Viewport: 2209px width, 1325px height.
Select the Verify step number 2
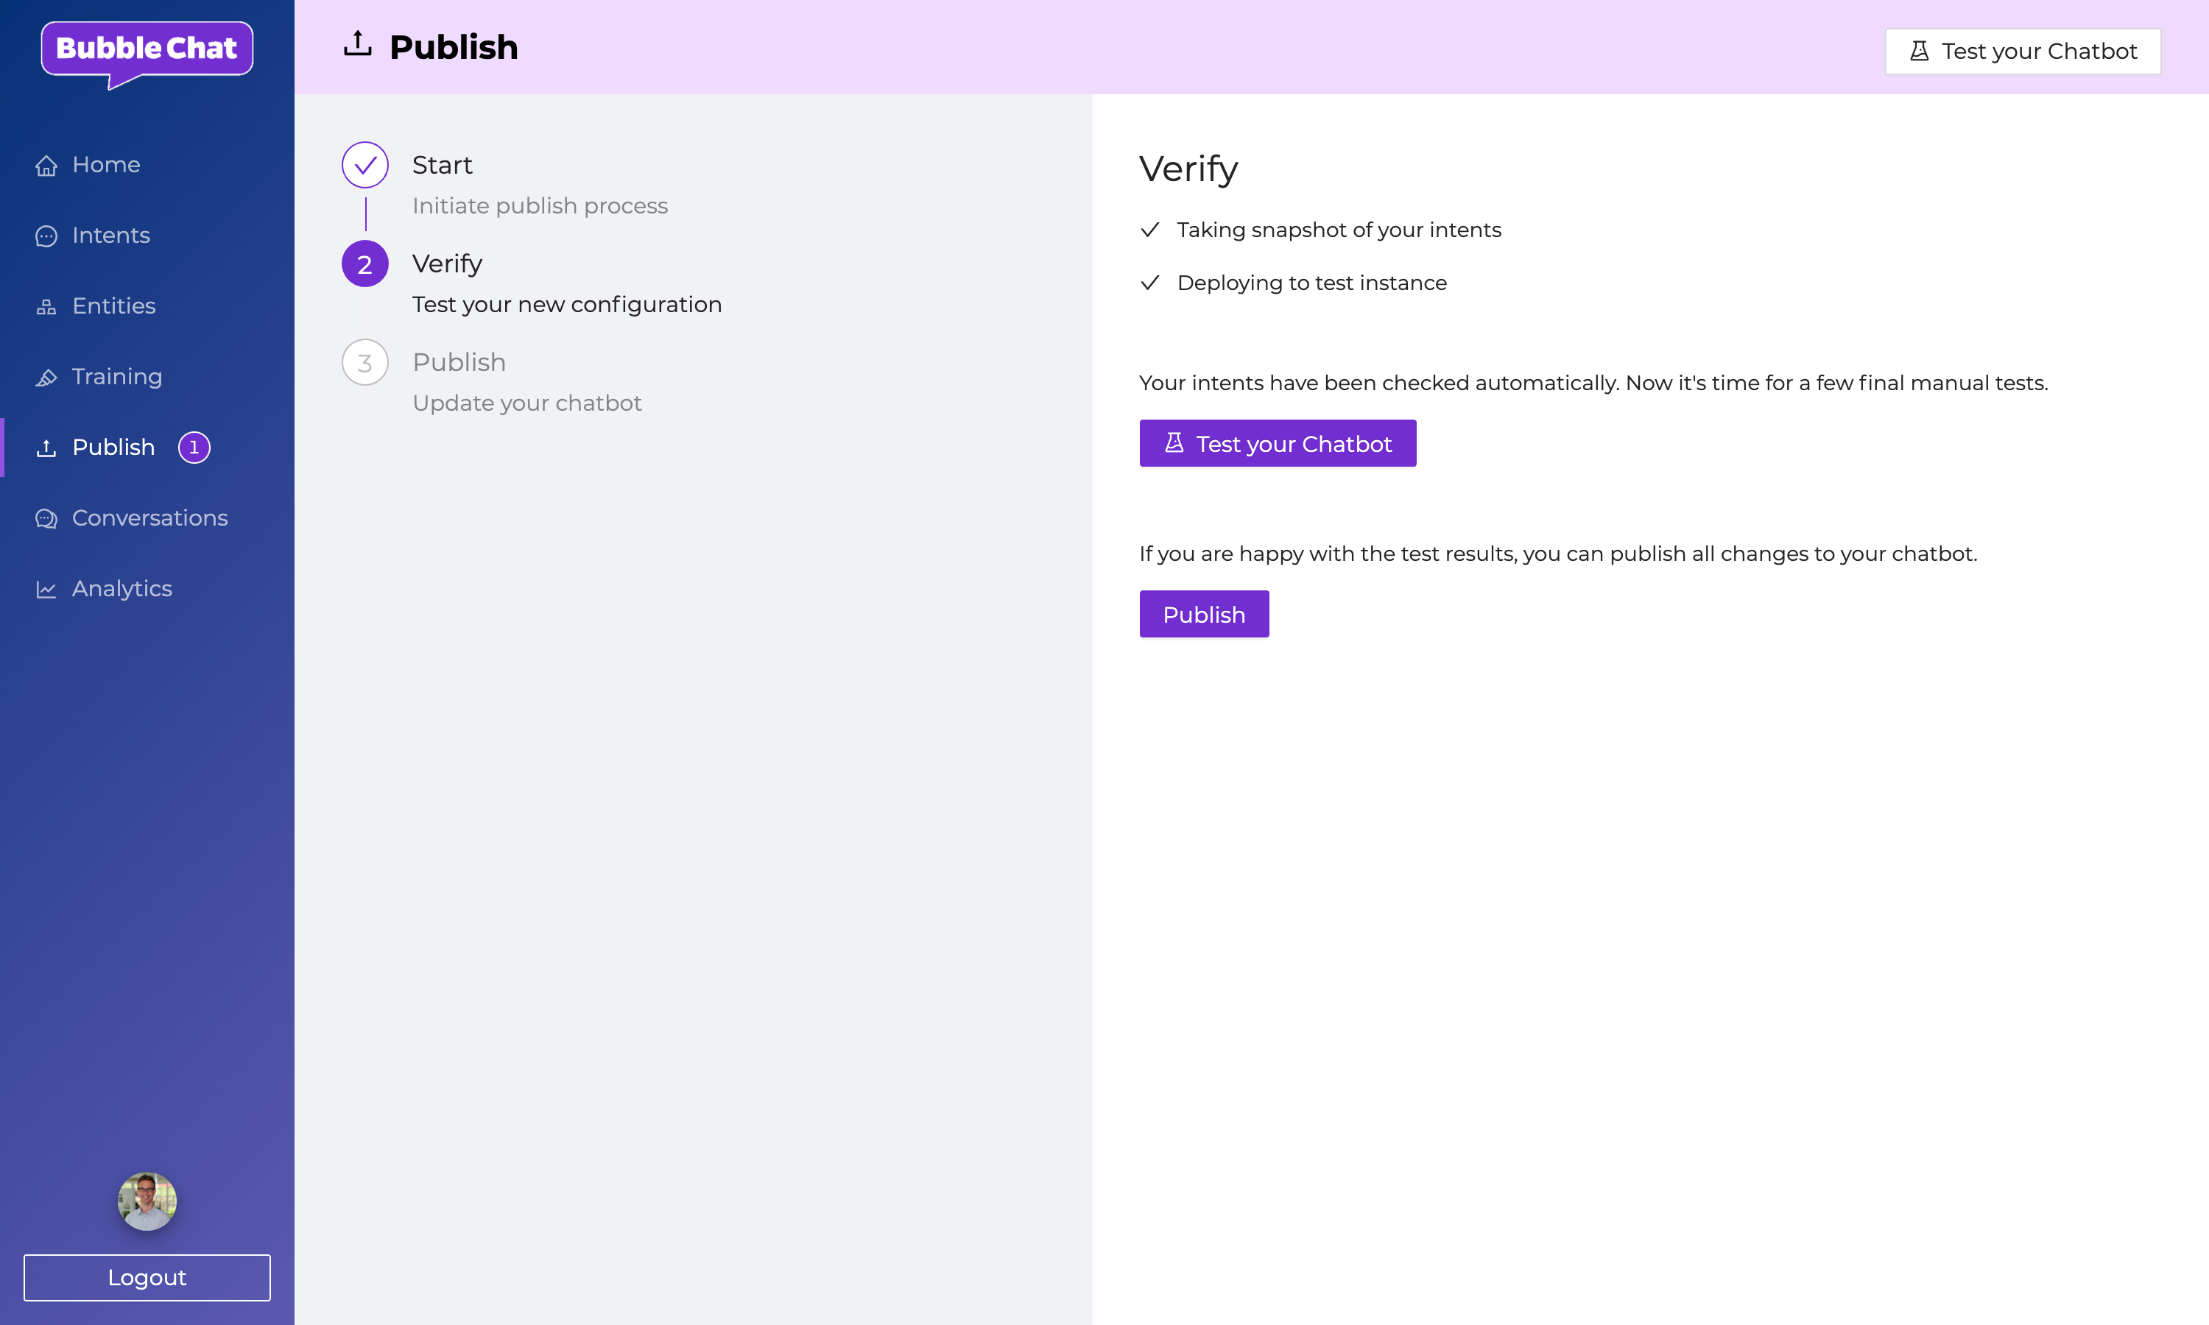pyautogui.click(x=365, y=264)
